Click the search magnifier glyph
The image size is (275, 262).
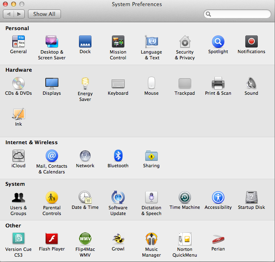pyautogui.click(x=208, y=14)
